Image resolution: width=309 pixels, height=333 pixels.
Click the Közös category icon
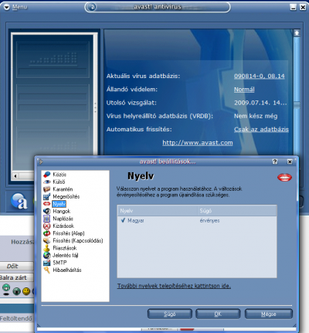click(47, 175)
